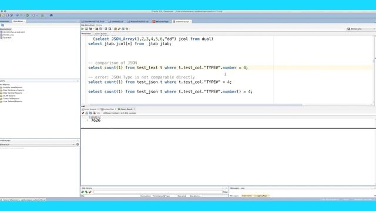Click third icon in Query Result toolbar
The width and height of the screenshot is (376, 211).
point(90,113)
